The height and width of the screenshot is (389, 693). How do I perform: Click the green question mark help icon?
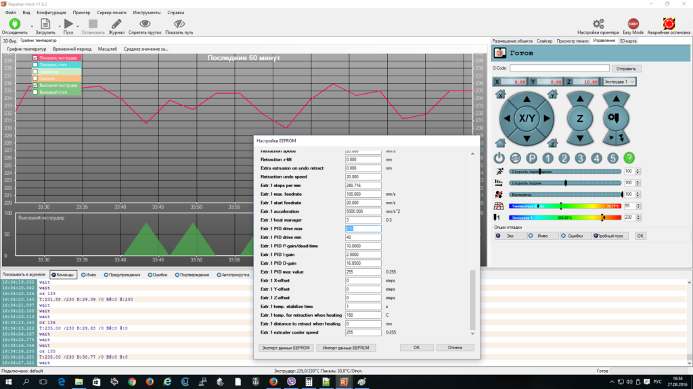click(629, 158)
